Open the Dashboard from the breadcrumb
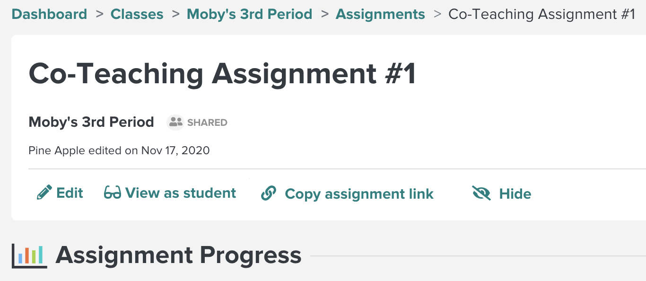646x281 pixels. [x=49, y=14]
